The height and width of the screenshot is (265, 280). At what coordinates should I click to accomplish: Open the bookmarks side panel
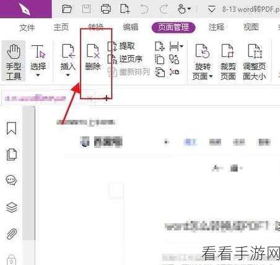click(11, 128)
